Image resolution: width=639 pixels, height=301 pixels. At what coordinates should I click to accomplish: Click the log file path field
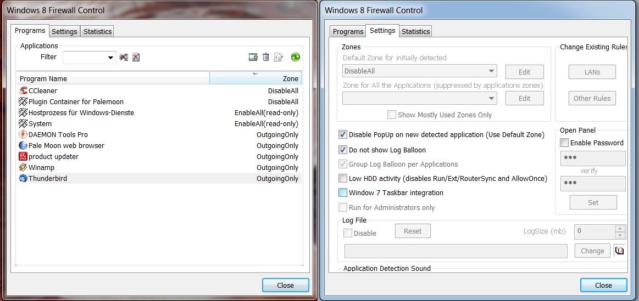455,251
